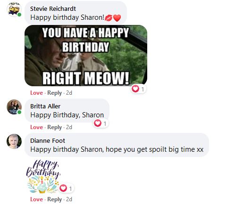Reply to Stevie Reichardt's comment
Image resolution: width=235 pixels, height=205 pixels.
pyautogui.click(x=54, y=93)
